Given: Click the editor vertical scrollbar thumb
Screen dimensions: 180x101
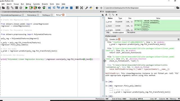Looking at the screenshot, I should pyautogui.click(x=103, y=65).
